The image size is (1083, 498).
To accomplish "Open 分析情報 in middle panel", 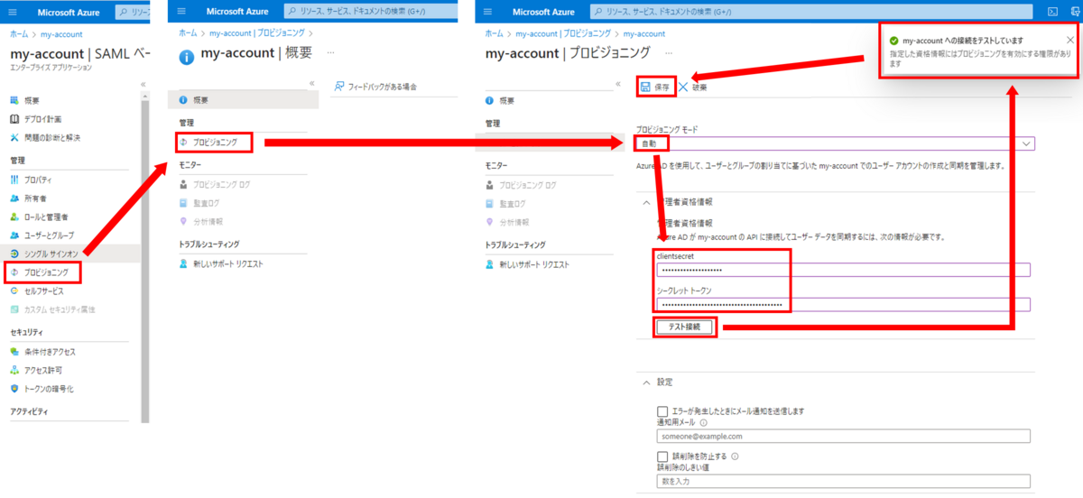I will click(x=201, y=221).
